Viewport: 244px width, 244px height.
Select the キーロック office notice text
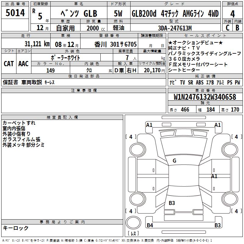pos(16,228)
